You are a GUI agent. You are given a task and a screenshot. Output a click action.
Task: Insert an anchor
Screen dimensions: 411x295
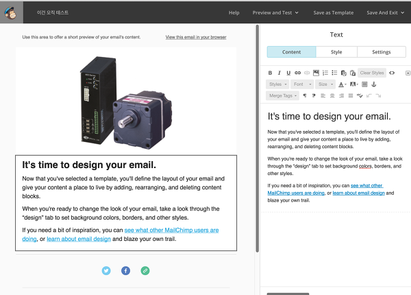tap(374, 84)
